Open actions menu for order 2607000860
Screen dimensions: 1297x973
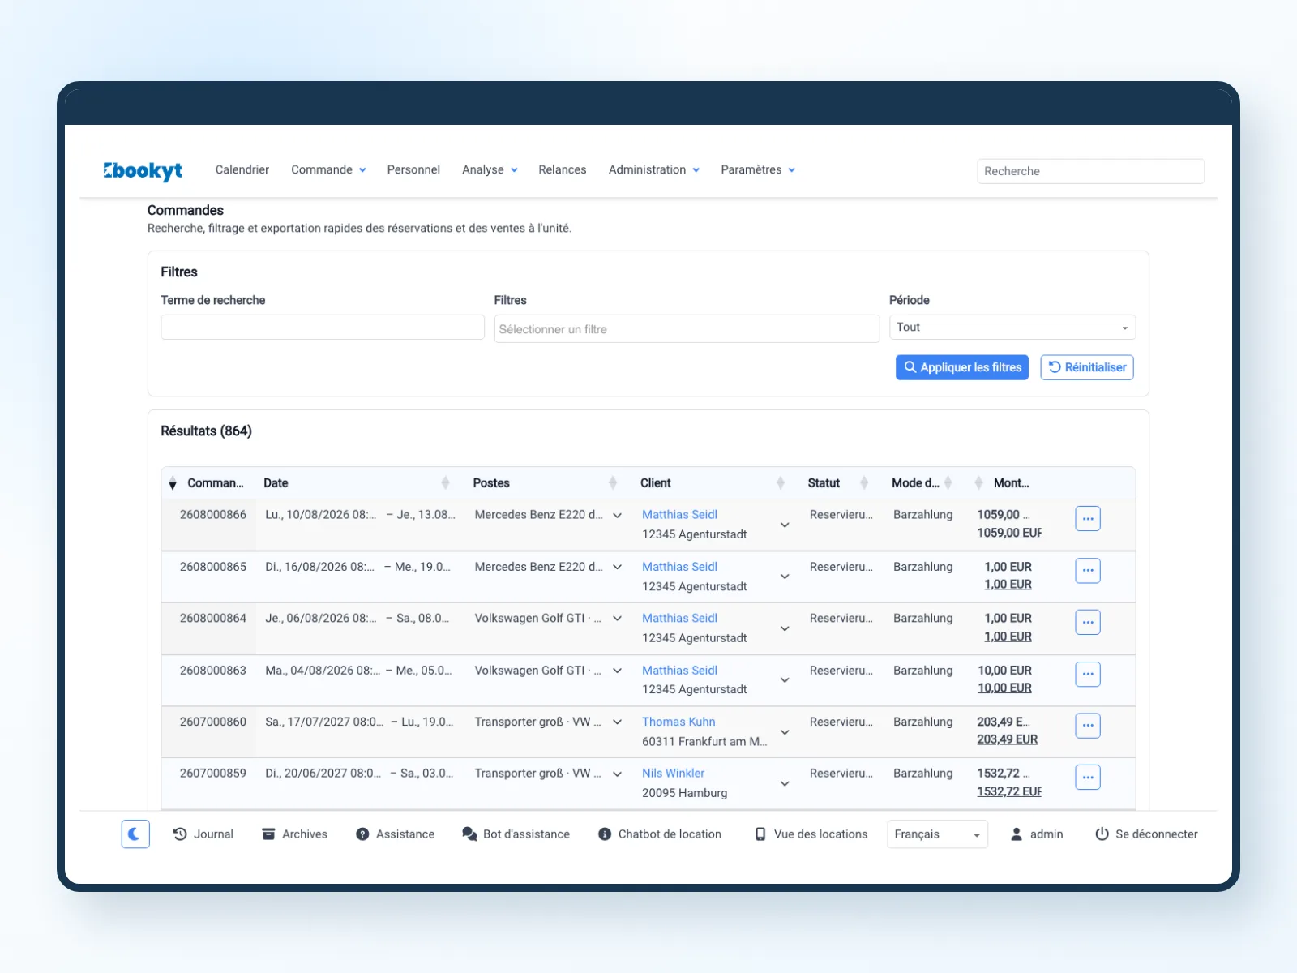[1088, 726]
